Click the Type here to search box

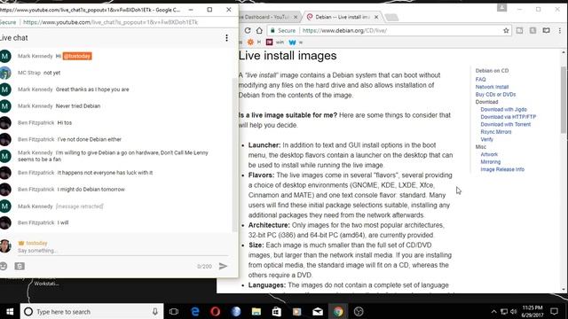coord(91,311)
